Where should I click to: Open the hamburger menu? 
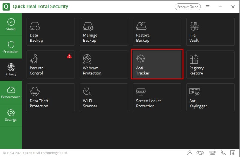[x=208, y=7]
